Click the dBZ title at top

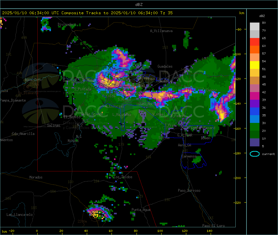(x=139, y=5)
